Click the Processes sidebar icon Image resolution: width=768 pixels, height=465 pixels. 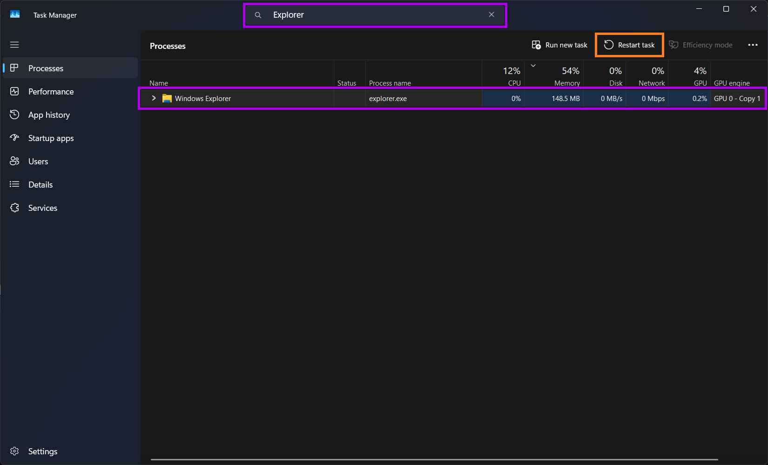14,68
